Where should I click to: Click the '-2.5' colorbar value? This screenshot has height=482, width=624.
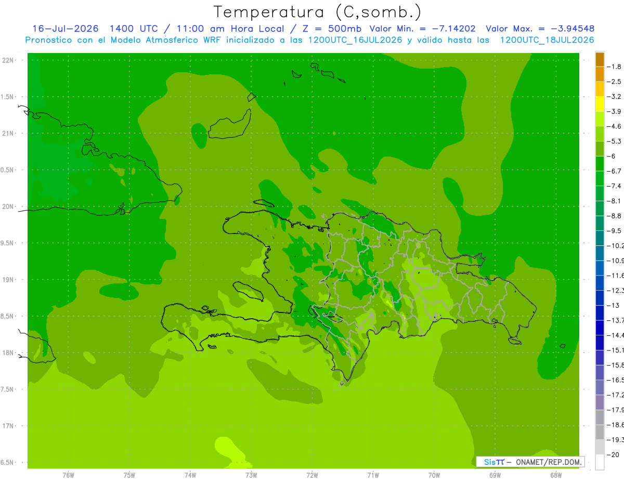tap(614, 82)
